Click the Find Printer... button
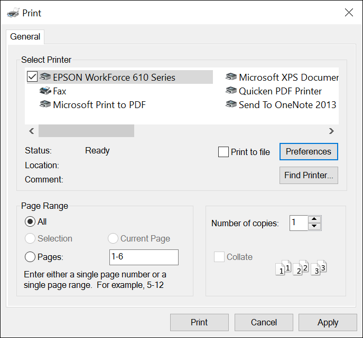This screenshot has width=363, height=338. 309,176
